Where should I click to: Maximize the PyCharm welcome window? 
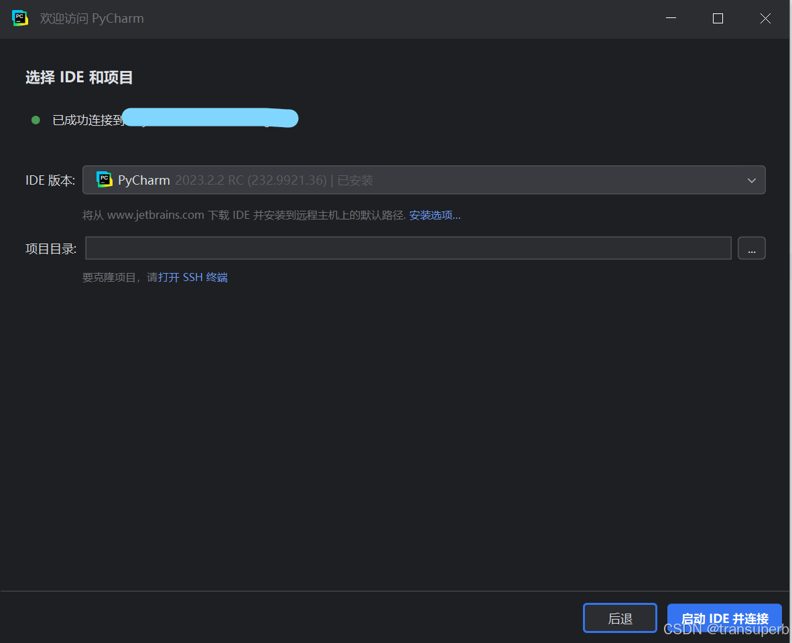pyautogui.click(x=718, y=18)
